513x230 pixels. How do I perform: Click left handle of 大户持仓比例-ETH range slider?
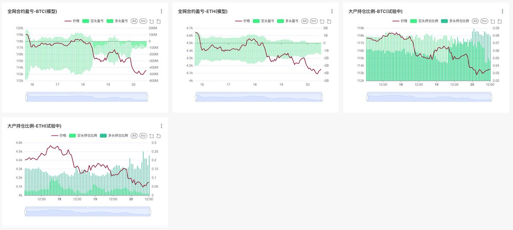(26, 212)
